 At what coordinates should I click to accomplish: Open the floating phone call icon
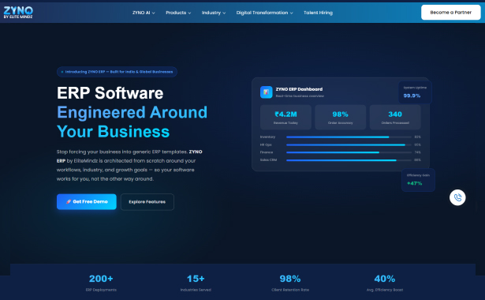(x=457, y=197)
